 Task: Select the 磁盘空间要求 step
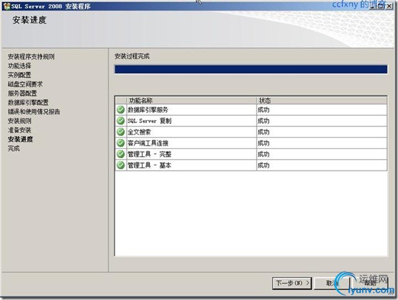pos(25,84)
